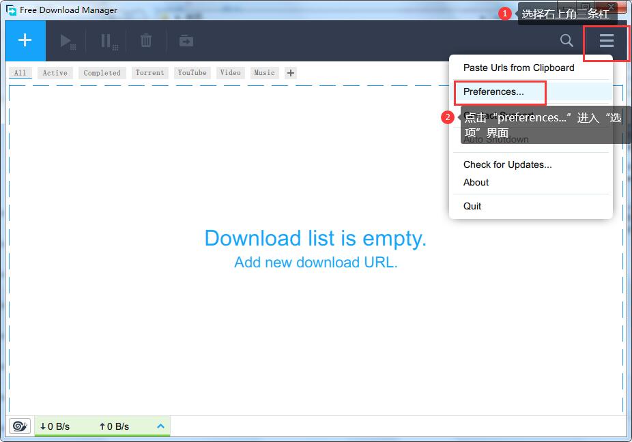Click Quit in the dropdown menu
632x442 pixels.
point(472,206)
